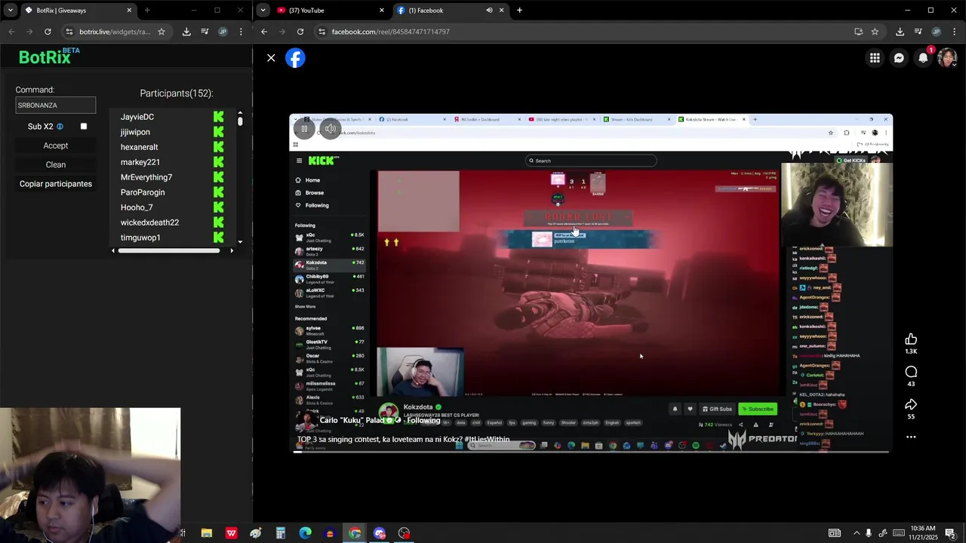
Task: Open media controls in the BotRix window
Action: click(205, 32)
